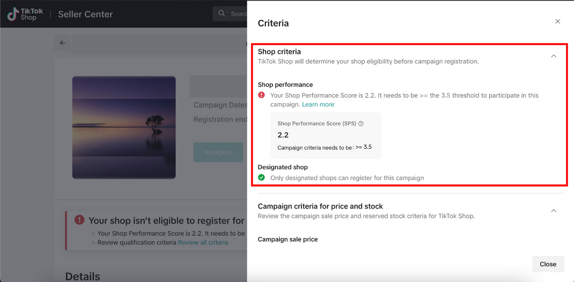Click the search magnifier icon
The image size is (574, 282).
(222, 14)
